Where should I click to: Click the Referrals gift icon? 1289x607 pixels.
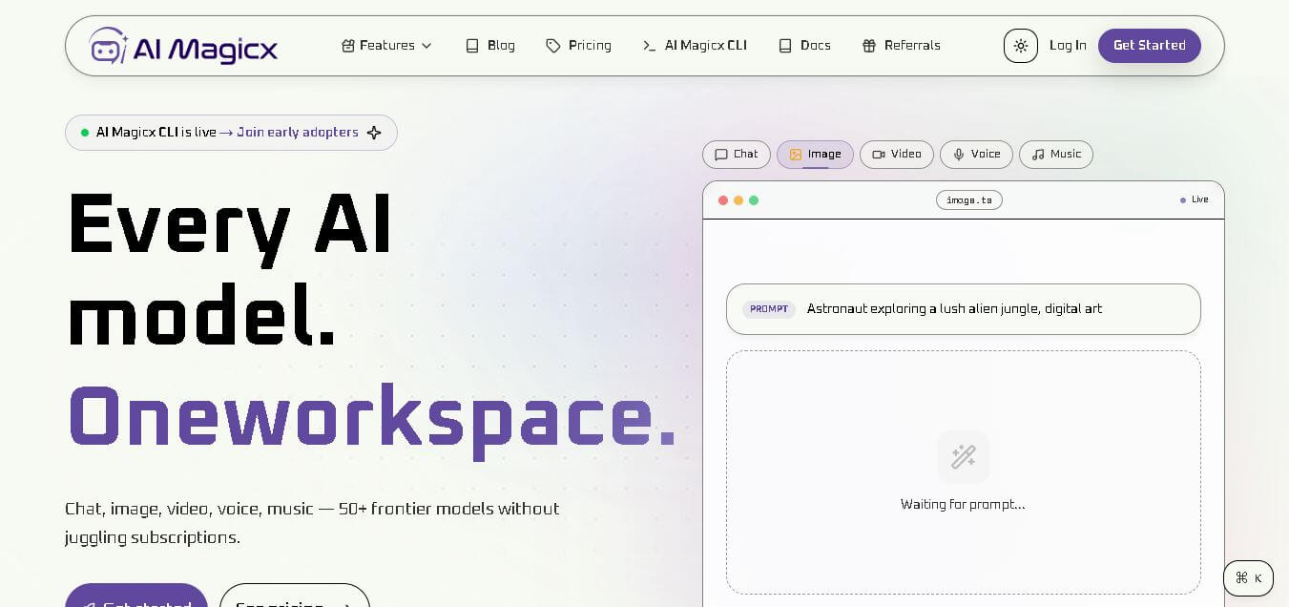869,46
